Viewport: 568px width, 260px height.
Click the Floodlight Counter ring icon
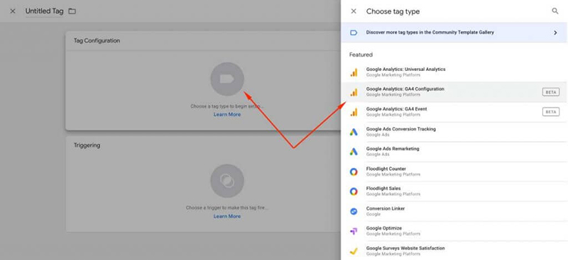[x=354, y=171]
